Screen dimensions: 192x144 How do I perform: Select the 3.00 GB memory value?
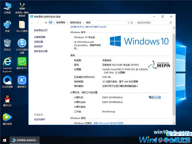(x=106, y=77)
